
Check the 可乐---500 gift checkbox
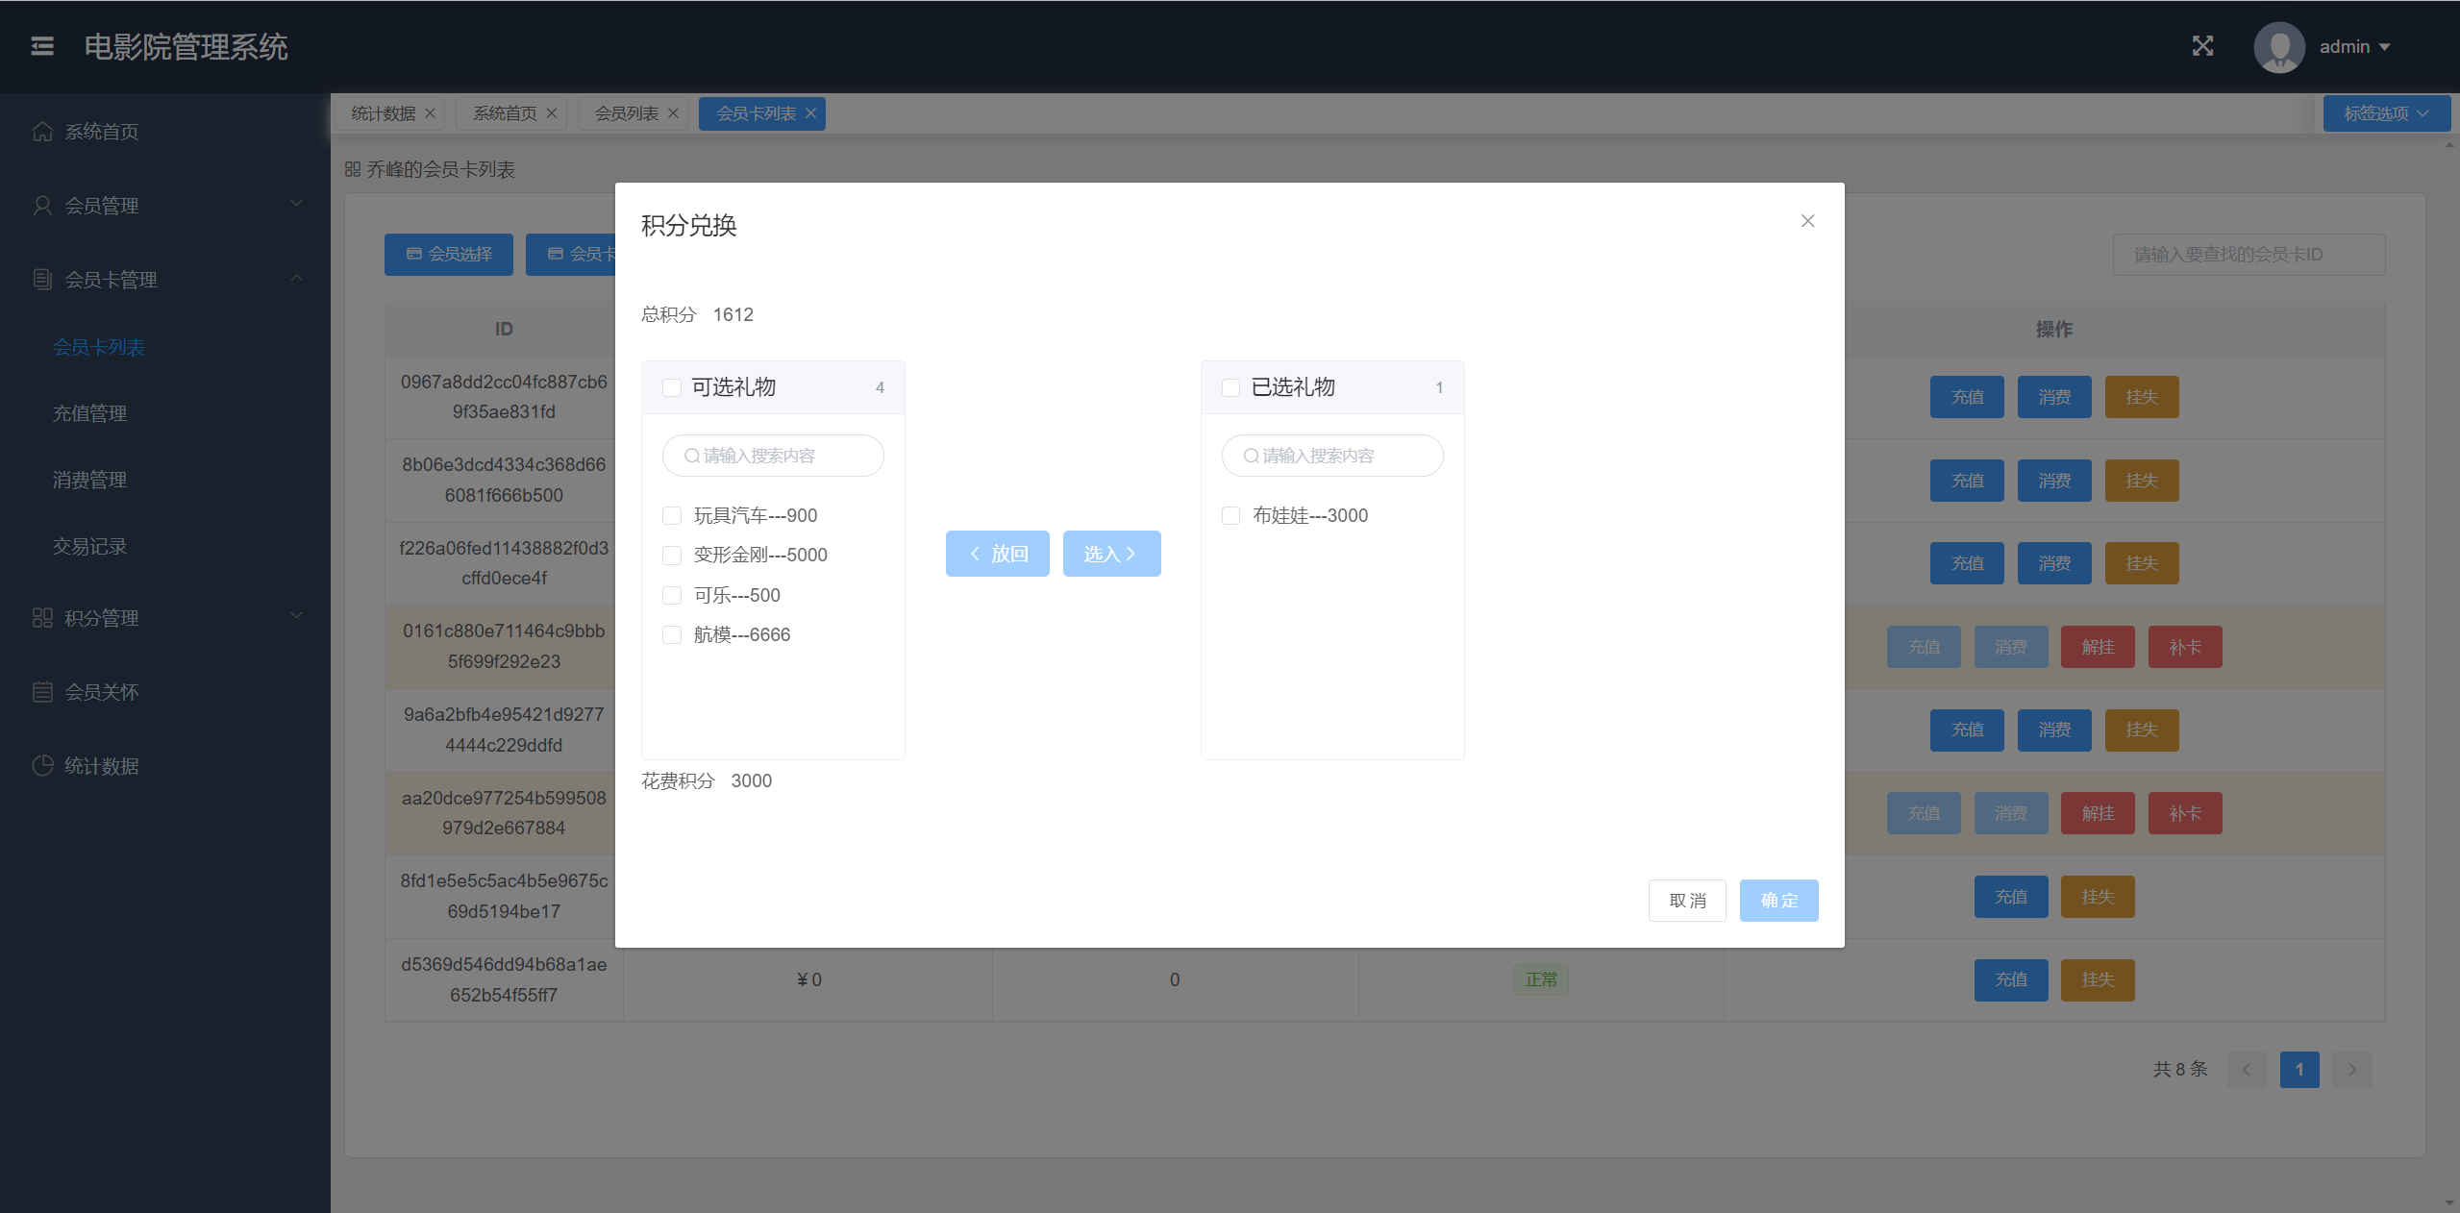[672, 596]
